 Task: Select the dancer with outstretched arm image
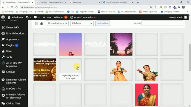pos(147,69)
